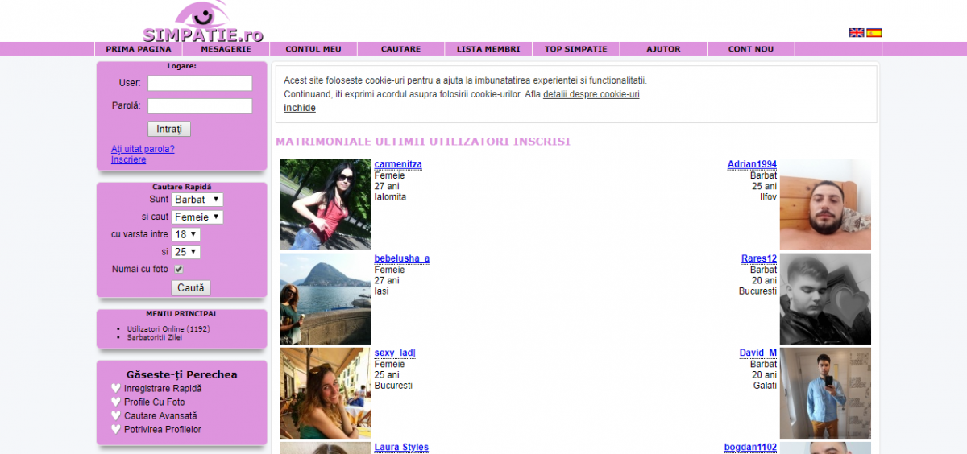Dismiss cookie notice with inchide

[x=300, y=108]
